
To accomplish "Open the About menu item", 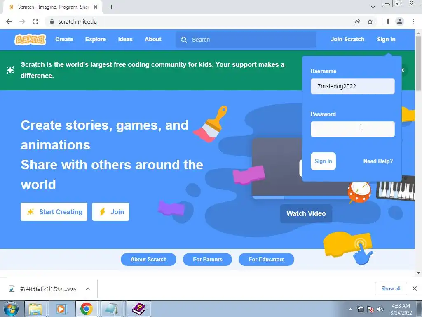I will (153, 39).
